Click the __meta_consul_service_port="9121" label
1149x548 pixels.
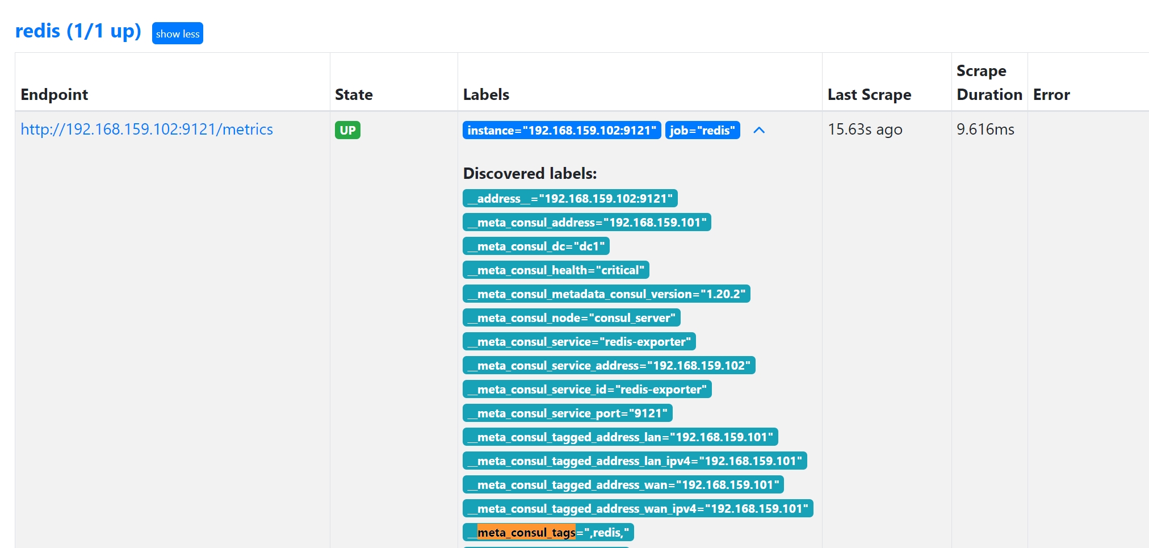tap(568, 413)
